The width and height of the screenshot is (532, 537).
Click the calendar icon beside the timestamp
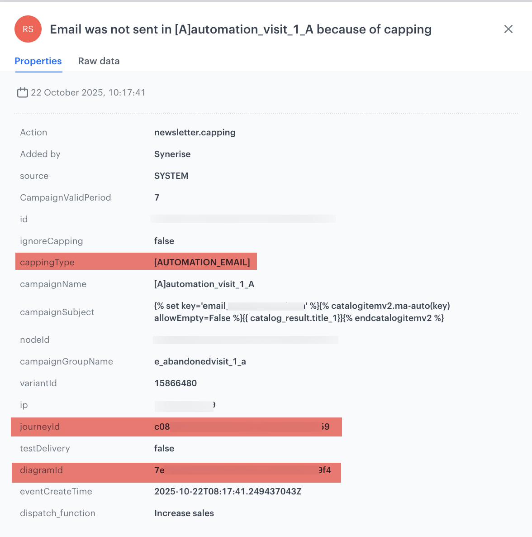(x=23, y=92)
